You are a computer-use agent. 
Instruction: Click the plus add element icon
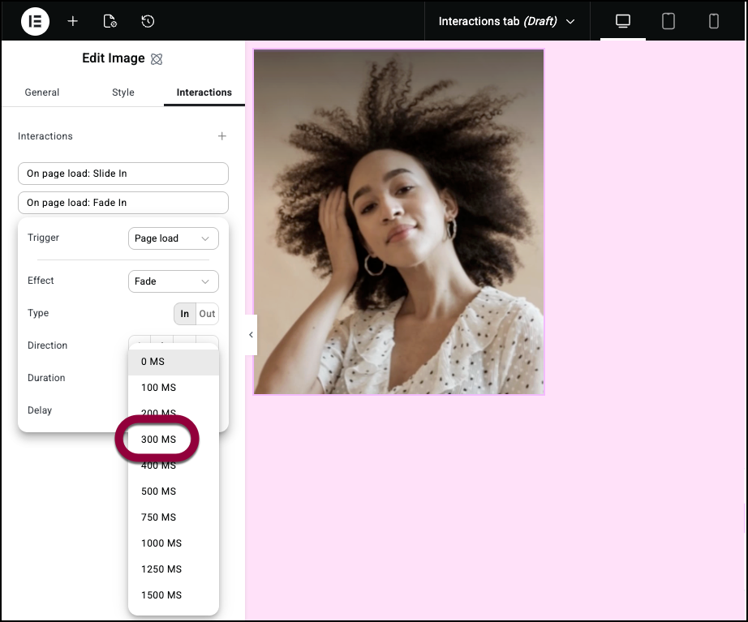[x=73, y=21]
